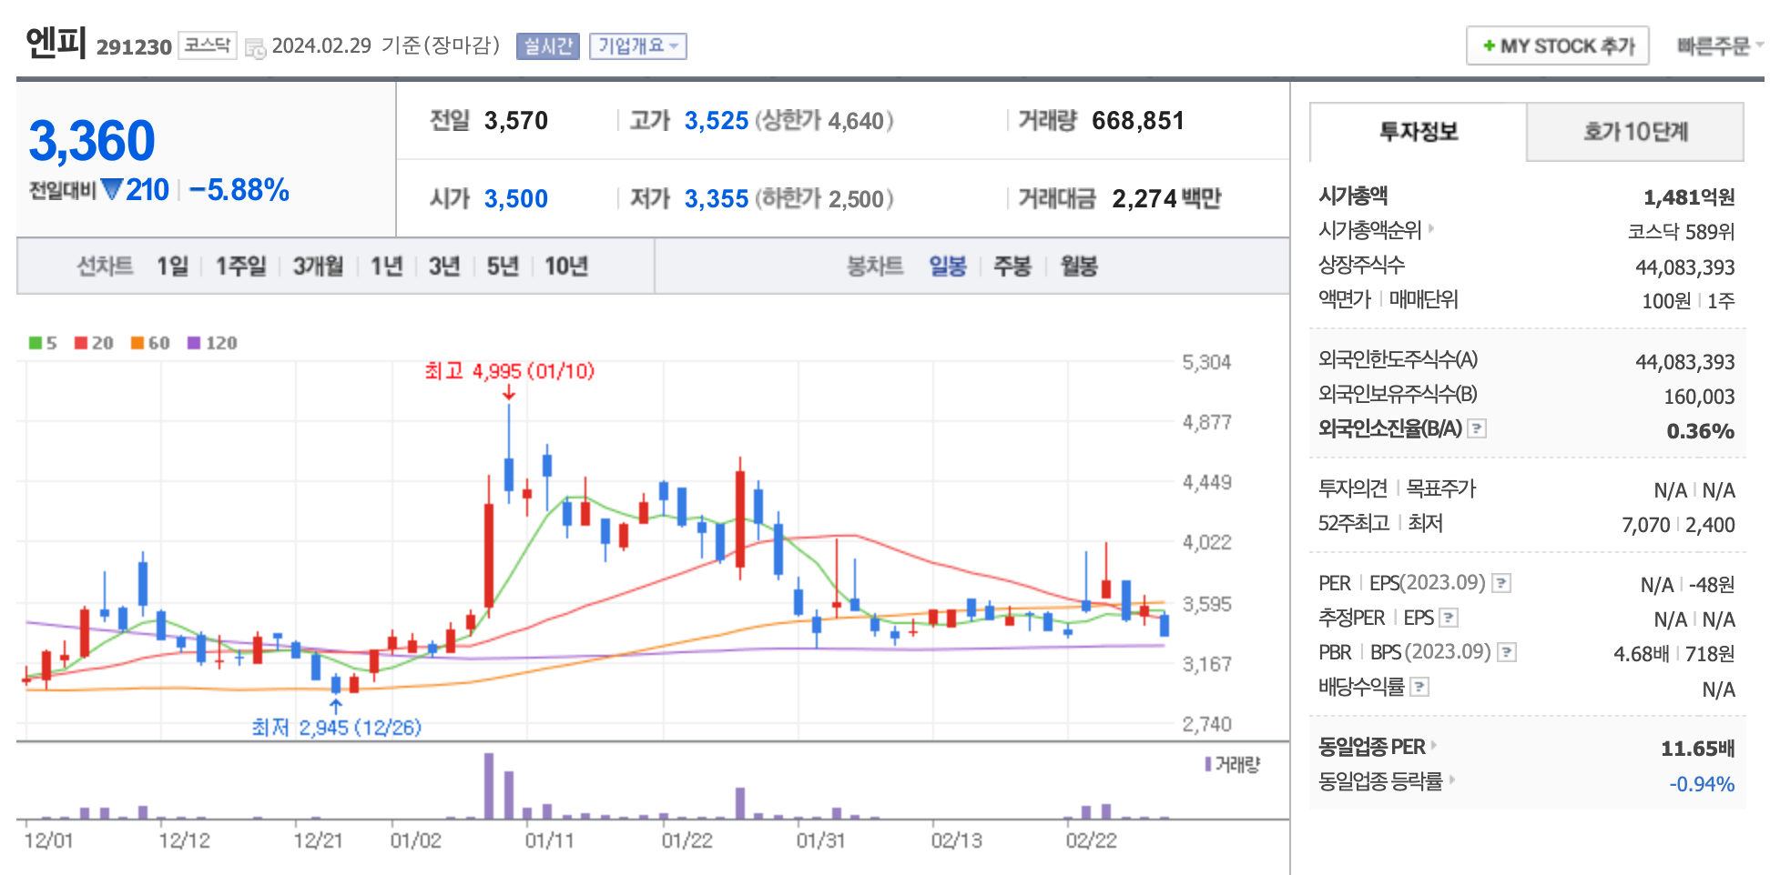Select the 주봉 weekly candle tab

coord(1011,267)
